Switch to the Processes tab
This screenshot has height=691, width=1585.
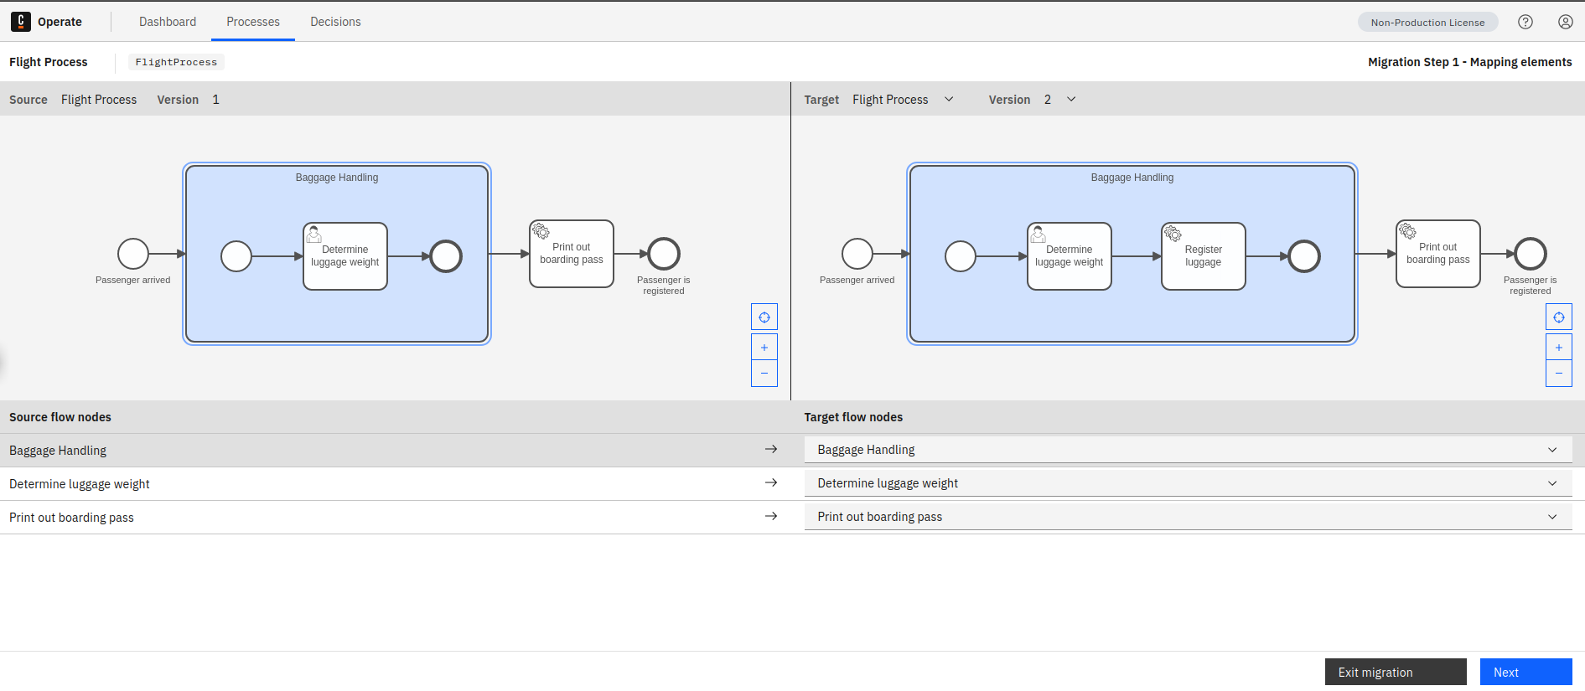pos(253,22)
